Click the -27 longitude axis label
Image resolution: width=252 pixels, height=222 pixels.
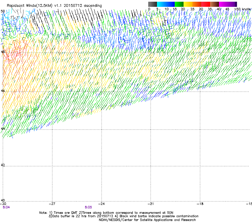(52, 204)
